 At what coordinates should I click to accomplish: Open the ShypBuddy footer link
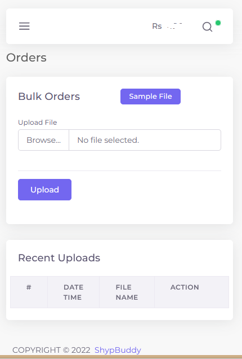(118, 350)
